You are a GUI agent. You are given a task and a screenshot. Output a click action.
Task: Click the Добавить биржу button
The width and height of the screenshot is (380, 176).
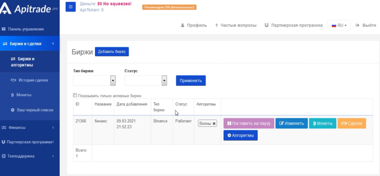tap(112, 52)
